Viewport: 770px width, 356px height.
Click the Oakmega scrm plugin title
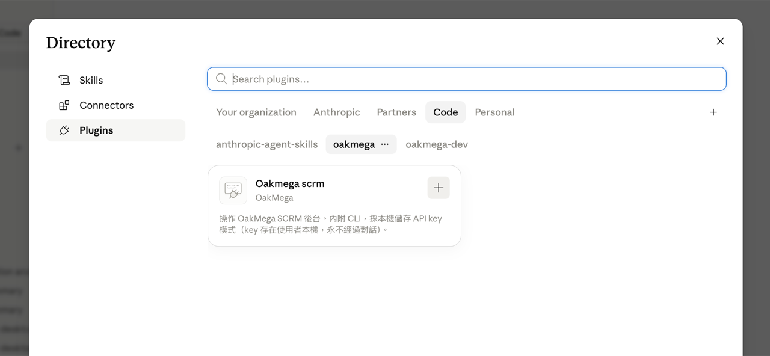point(290,183)
